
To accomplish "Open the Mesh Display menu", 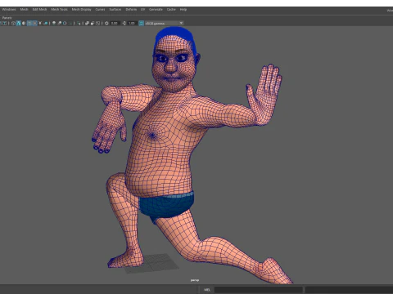I will click(x=81, y=10).
